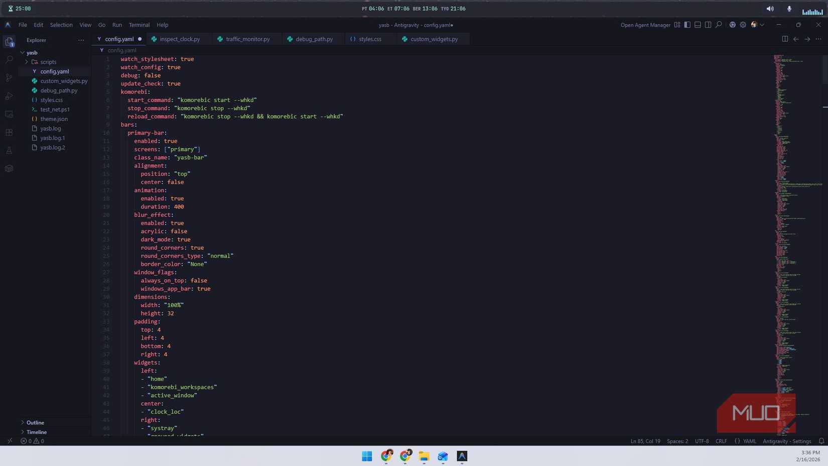Toggle the bottom panel visibility
Screen dimensions: 828x466
(698, 25)
